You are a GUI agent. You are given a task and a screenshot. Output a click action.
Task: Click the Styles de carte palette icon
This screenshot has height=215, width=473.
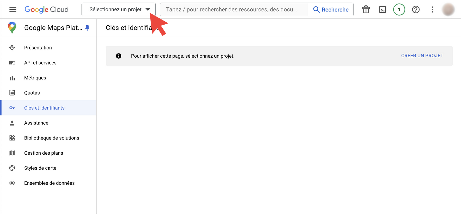[x=12, y=168]
